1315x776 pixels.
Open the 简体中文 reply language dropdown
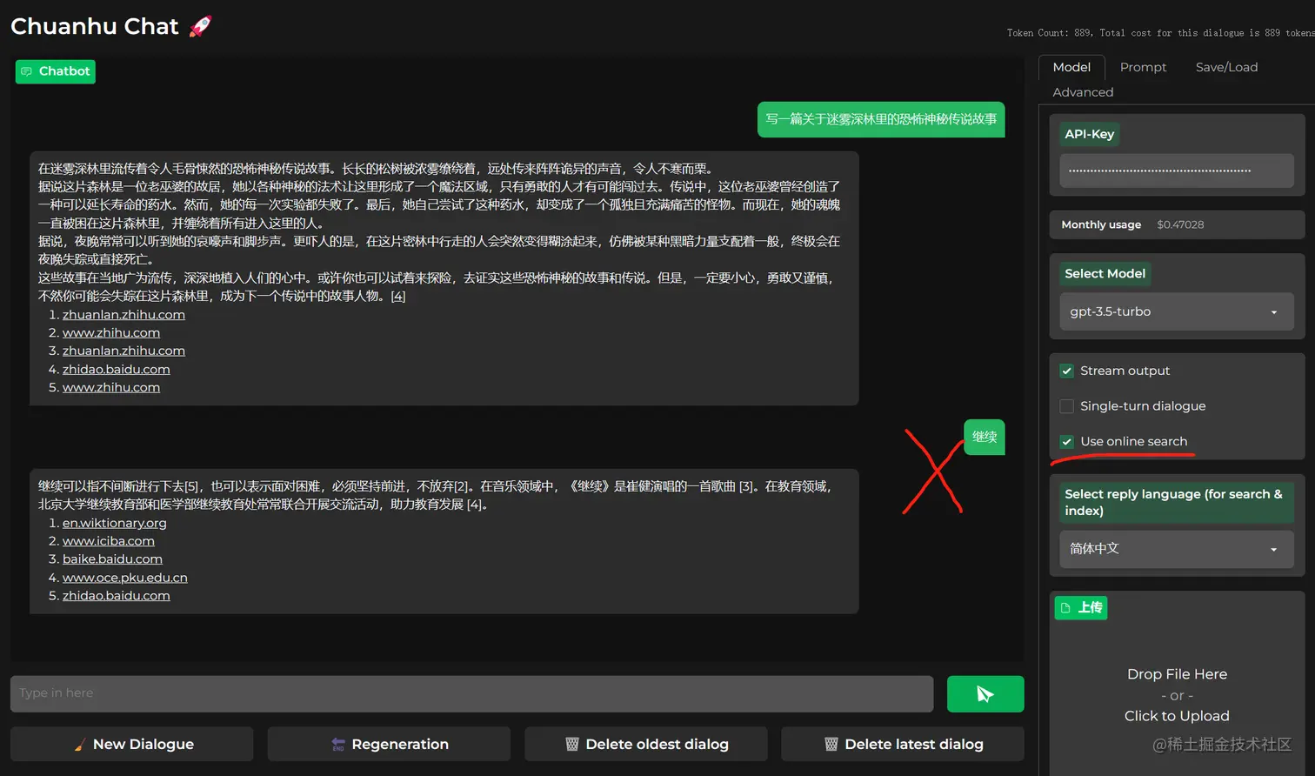tap(1176, 549)
